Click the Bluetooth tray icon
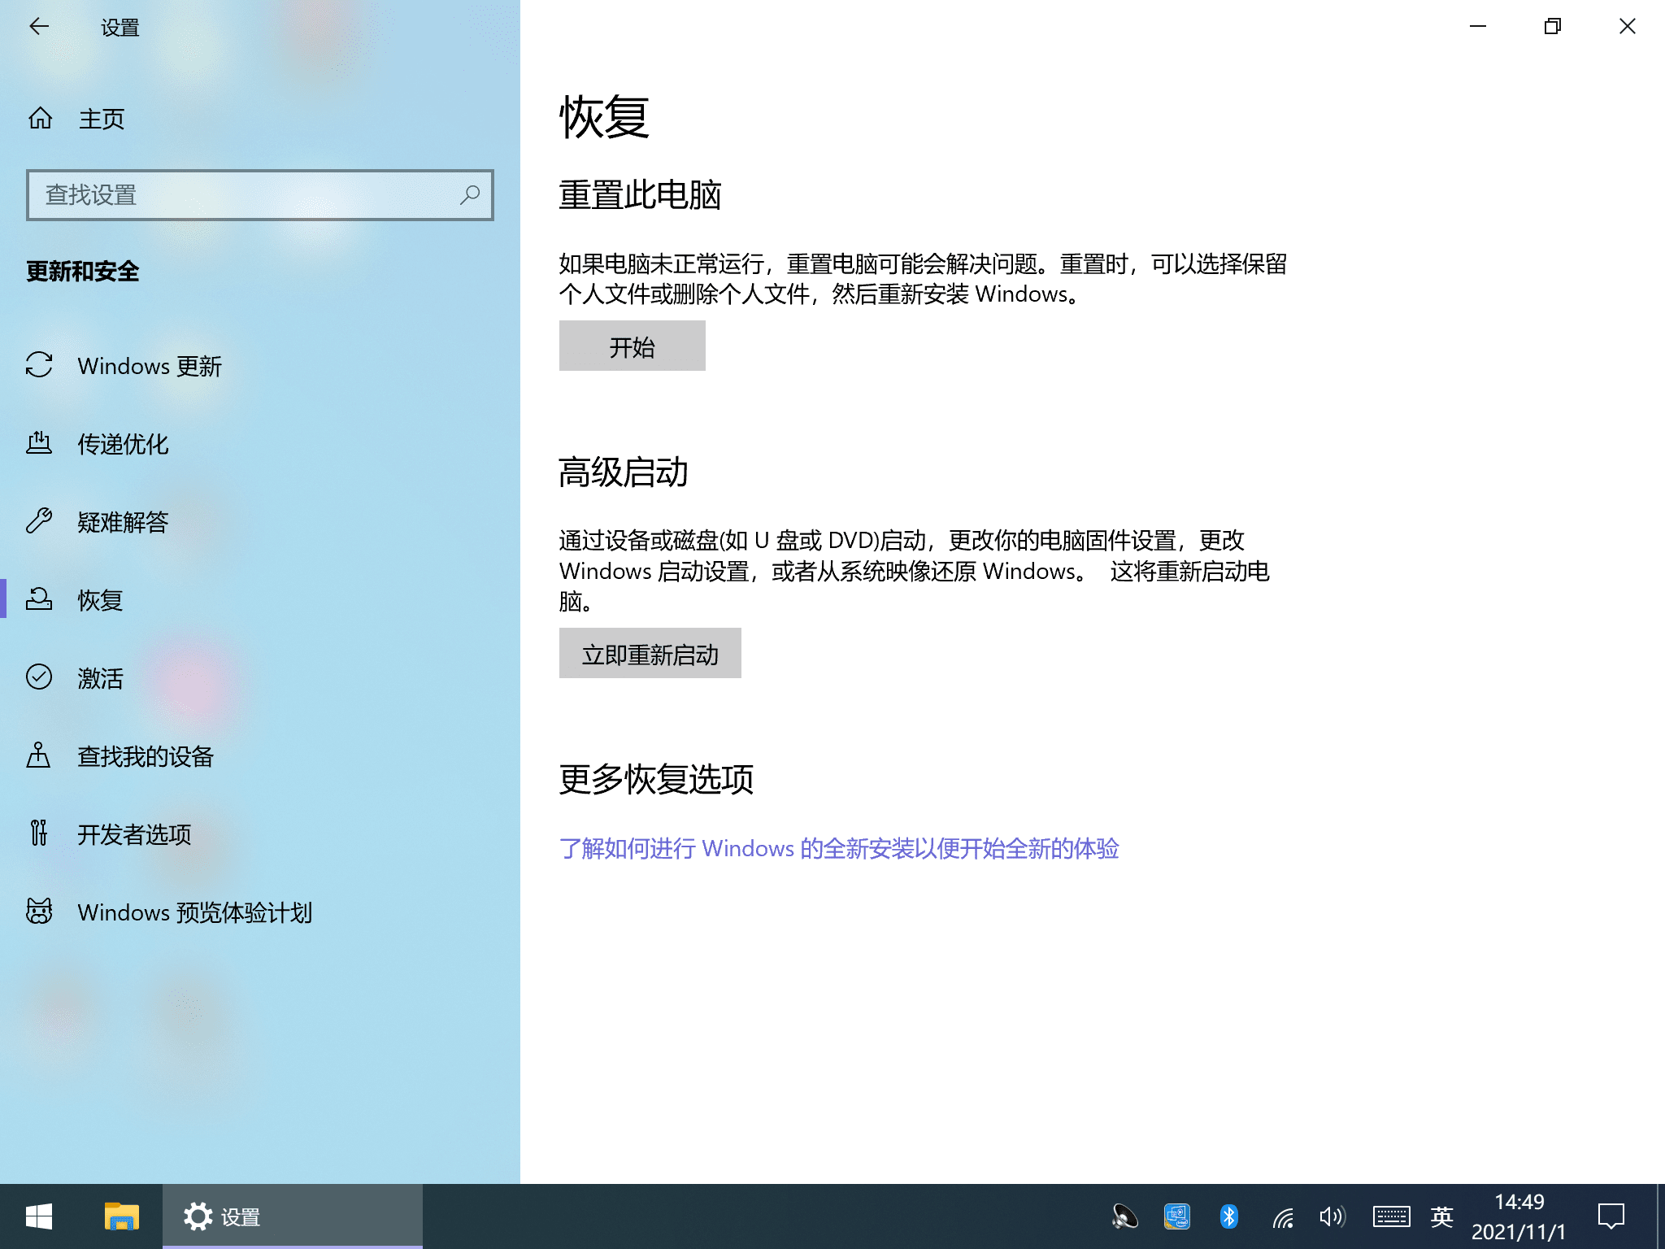Viewport: 1665px width, 1249px height. [1229, 1216]
